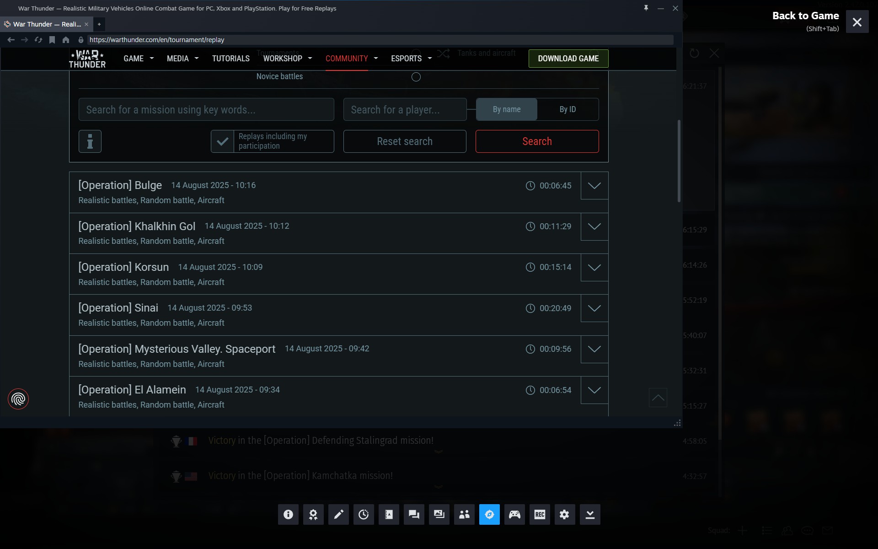Click the 'Search for a player...' field
This screenshot has width=878, height=549.
[x=405, y=109]
